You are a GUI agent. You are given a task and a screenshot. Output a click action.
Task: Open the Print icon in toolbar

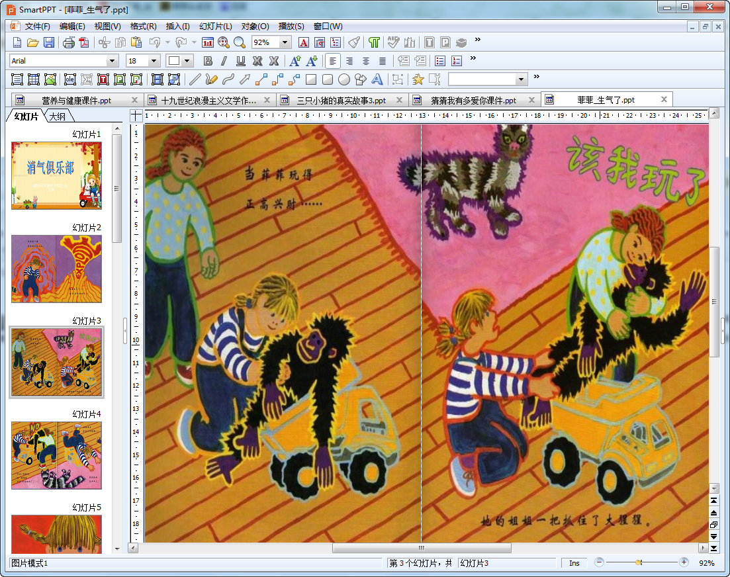(x=68, y=42)
